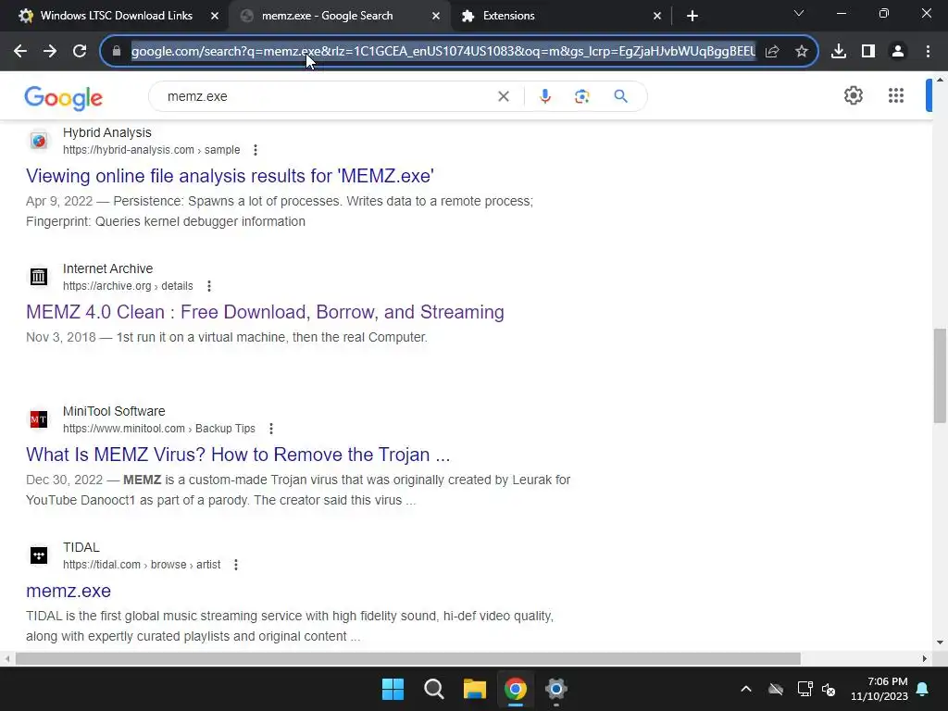Click the Hybrid Analysis favicon

click(x=39, y=141)
